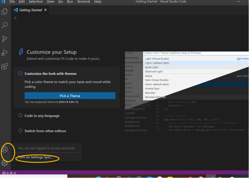
Task: Open the Explorer view in the activity bar
Action: (x=4, y=12)
